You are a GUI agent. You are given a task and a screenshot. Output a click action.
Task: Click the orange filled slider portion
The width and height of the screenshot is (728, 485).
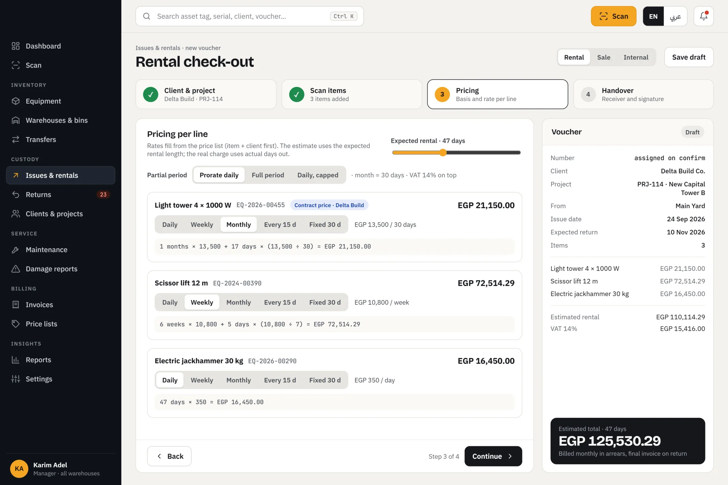(x=416, y=153)
